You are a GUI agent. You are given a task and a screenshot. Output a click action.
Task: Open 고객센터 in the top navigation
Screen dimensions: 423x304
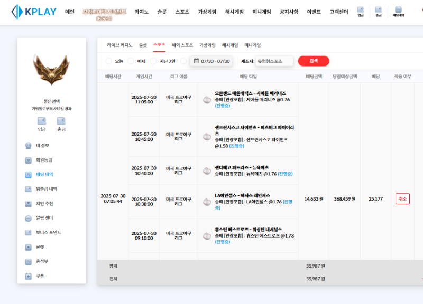tap(338, 12)
